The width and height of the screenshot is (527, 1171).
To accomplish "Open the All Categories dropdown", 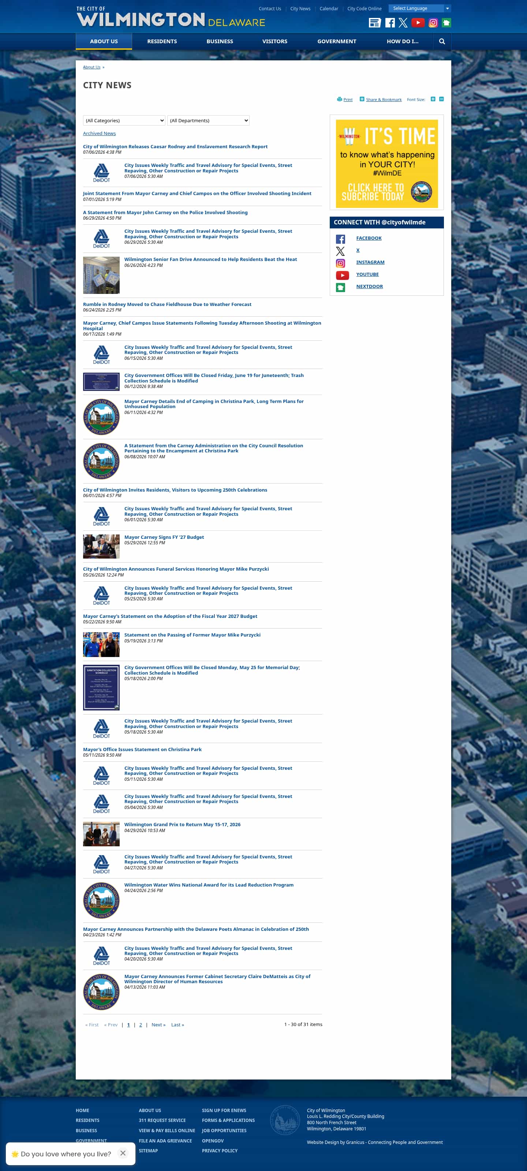I will click(124, 120).
